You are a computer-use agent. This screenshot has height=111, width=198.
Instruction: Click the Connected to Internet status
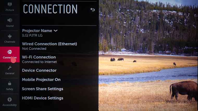pyautogui.click(x=40, y=62)
